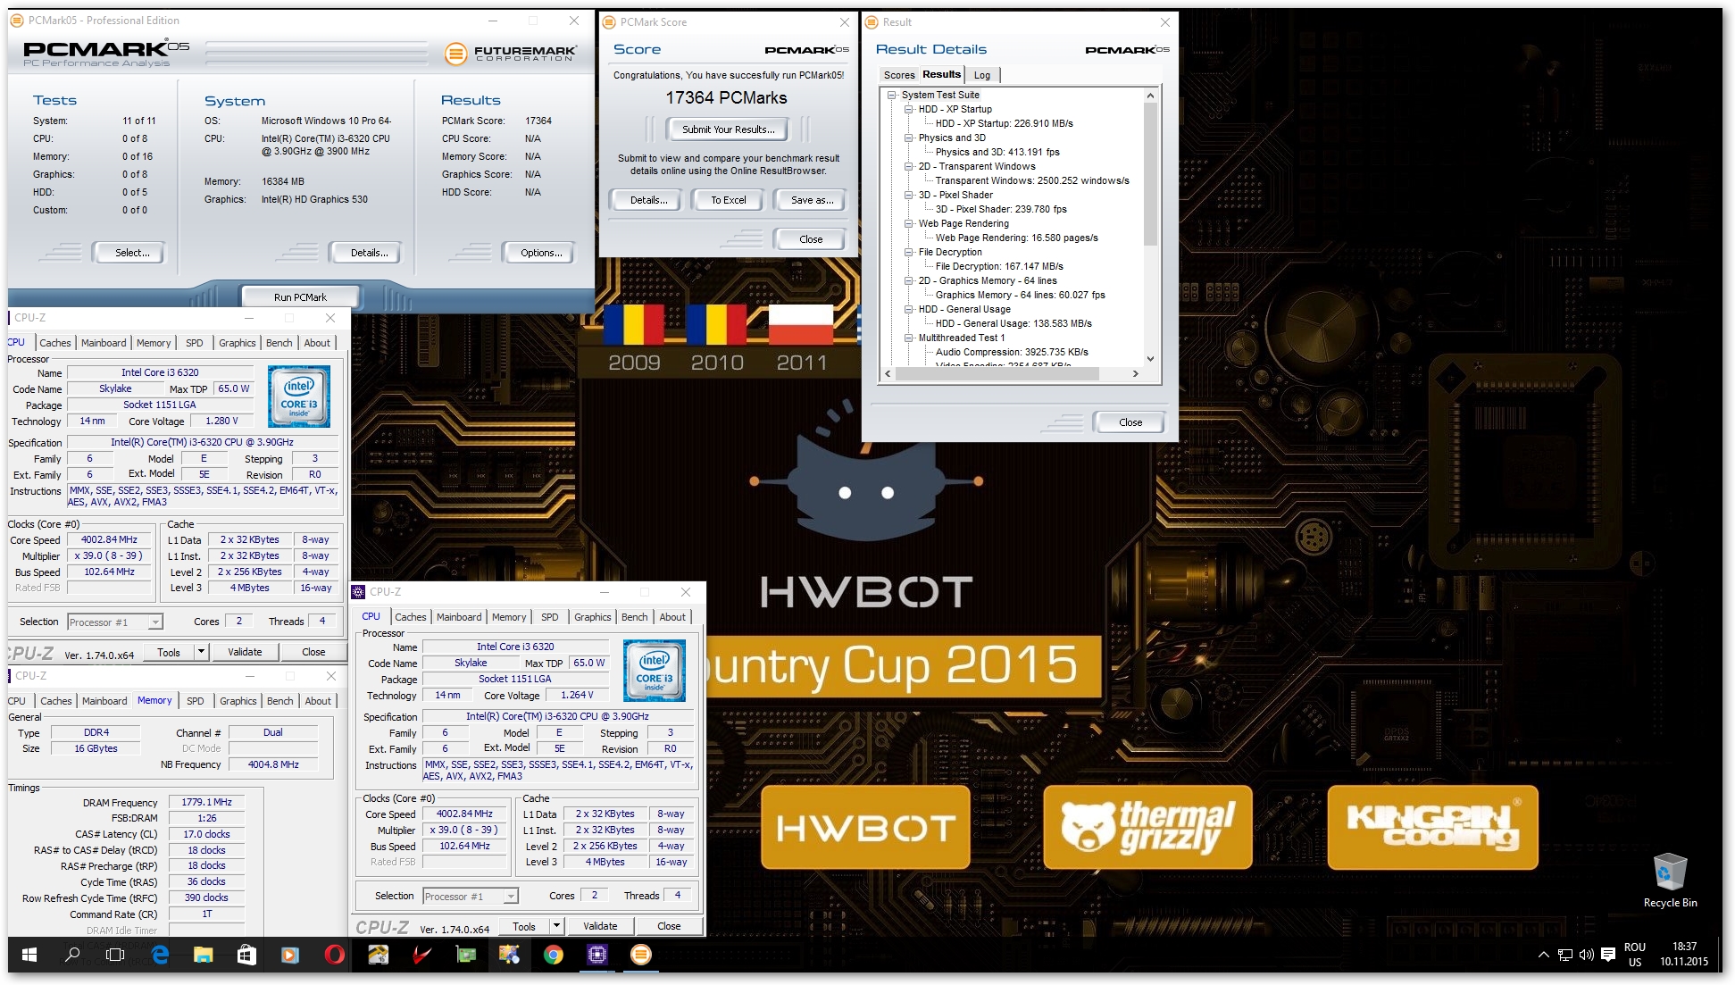Click the Futuremark Corporation logo
1735x985 pixels.
[x=511, y=54]
